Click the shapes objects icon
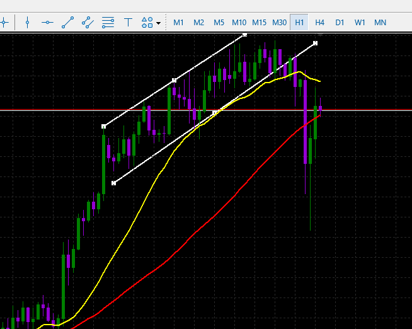412x329 pixels. point(147,23)
